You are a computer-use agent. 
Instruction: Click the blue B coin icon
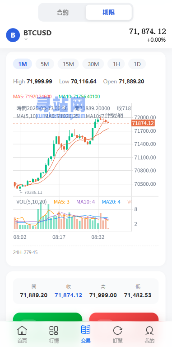point(13,35)
